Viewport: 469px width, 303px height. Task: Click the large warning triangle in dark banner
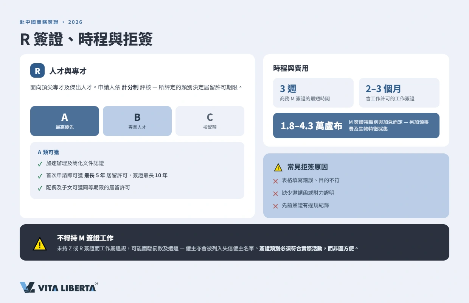click(40, 244)
